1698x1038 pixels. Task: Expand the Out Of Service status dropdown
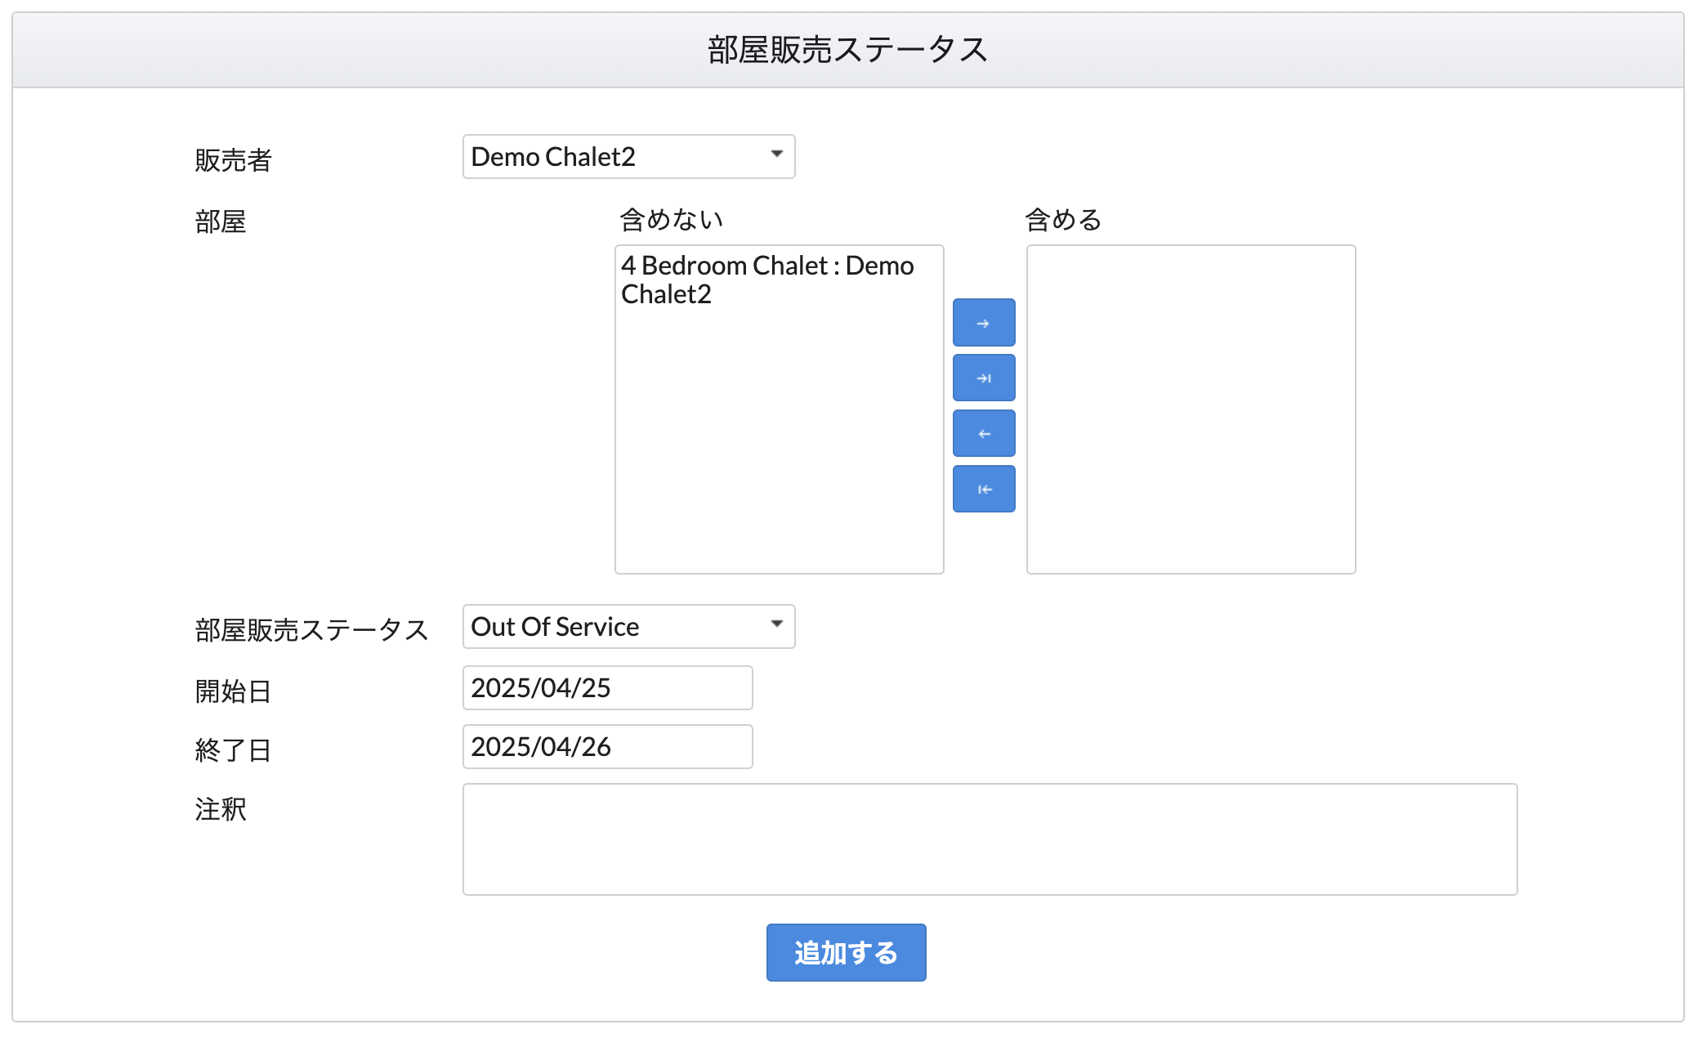[x=628, y=627]
